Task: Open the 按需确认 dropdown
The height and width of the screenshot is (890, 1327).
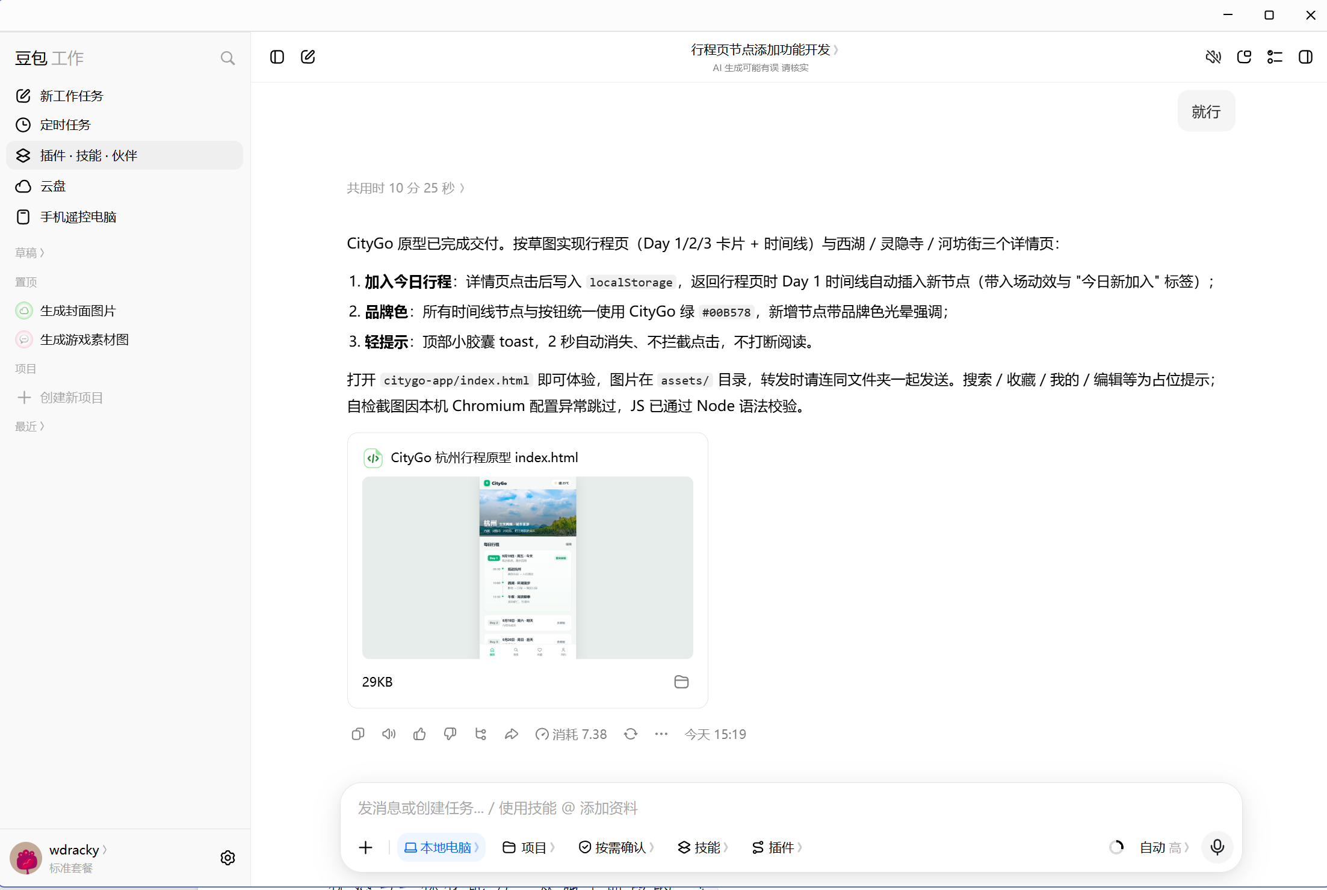Action: (616, 847)
